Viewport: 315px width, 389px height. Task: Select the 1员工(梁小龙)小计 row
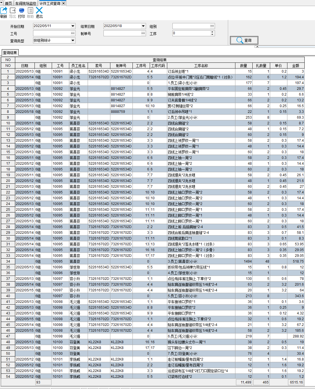pyautogui.click(x=153, y=83)
